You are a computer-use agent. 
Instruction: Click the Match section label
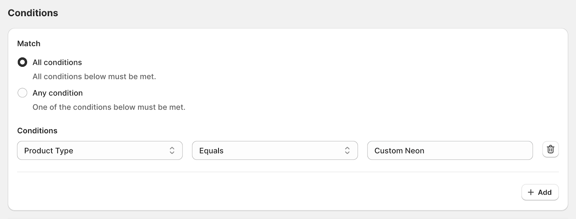pos(29,43)
